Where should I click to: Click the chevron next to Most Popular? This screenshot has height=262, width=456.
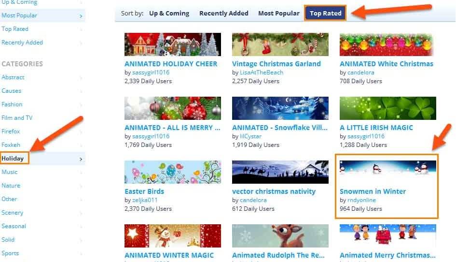tap(81, 16)
